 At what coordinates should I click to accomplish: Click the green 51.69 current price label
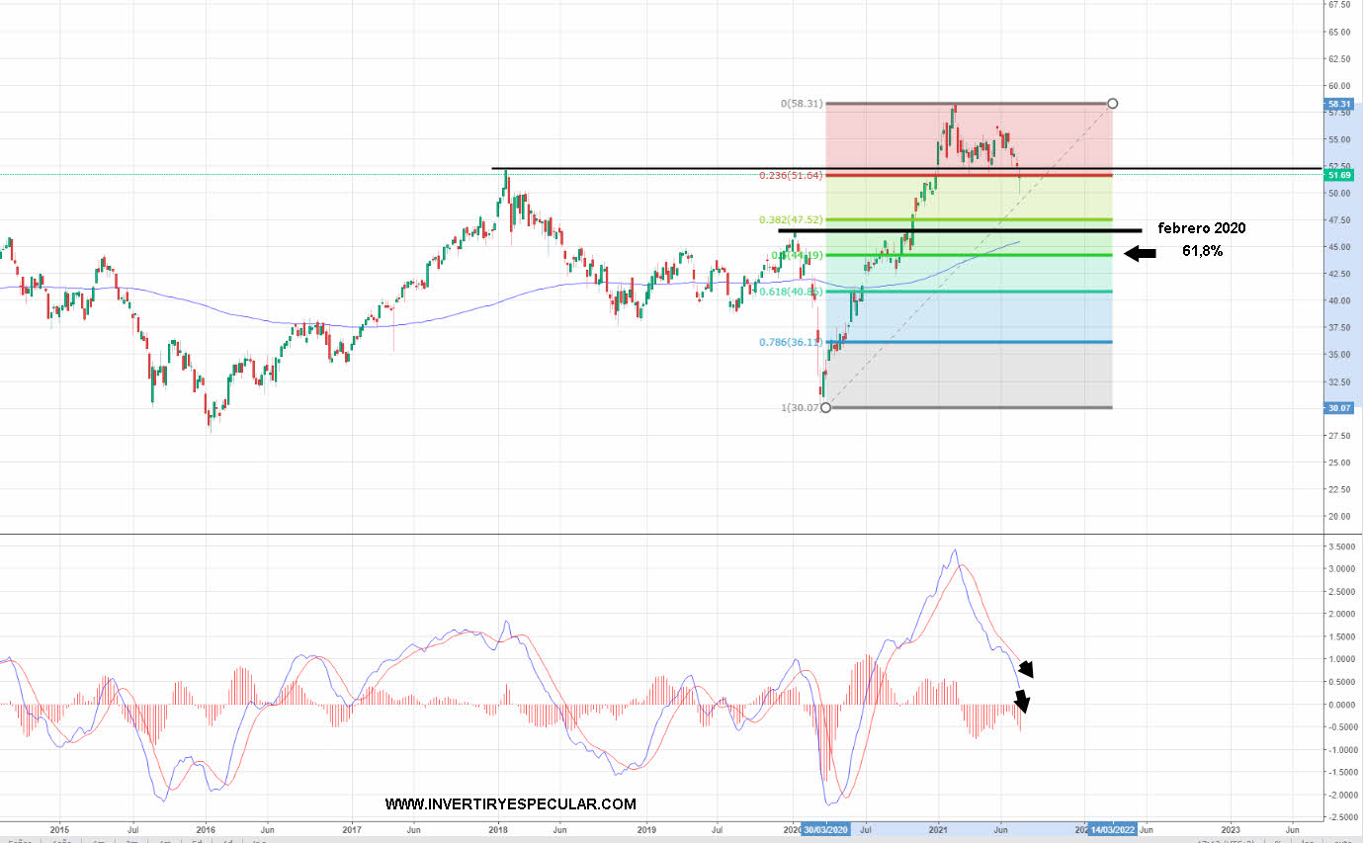(1339, 175)
